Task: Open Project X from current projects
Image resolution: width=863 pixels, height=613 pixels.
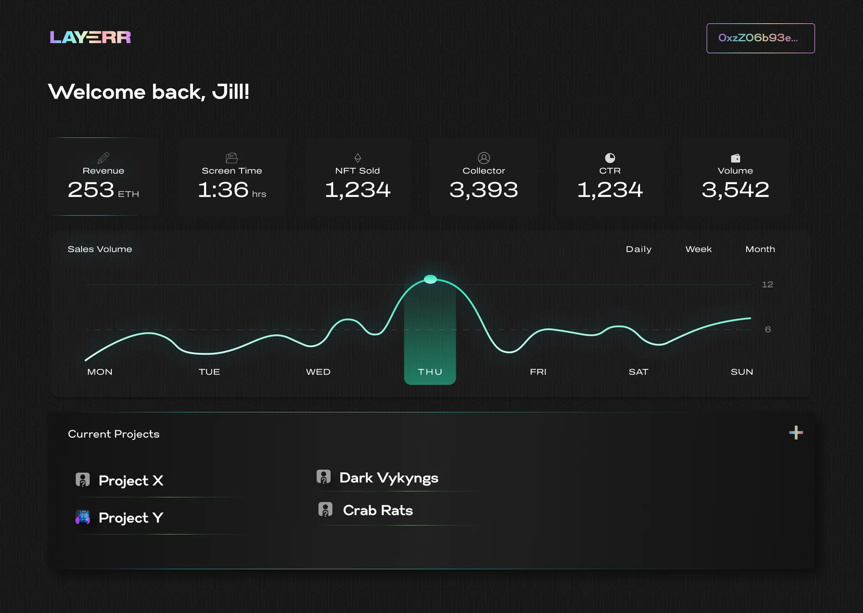Action: 131,480
